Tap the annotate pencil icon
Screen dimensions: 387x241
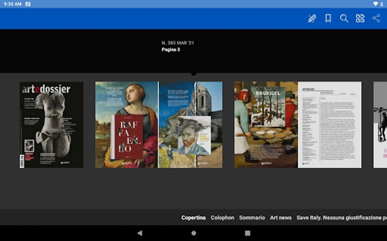click(x=312, y=18)
